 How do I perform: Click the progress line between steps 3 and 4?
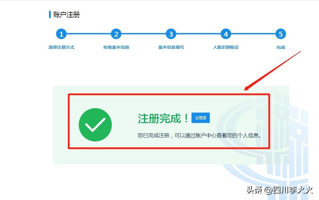coord(198,34)
